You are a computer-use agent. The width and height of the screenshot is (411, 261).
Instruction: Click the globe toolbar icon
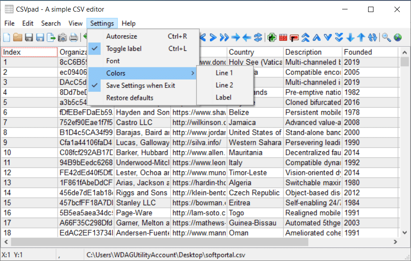pos(398,37)
